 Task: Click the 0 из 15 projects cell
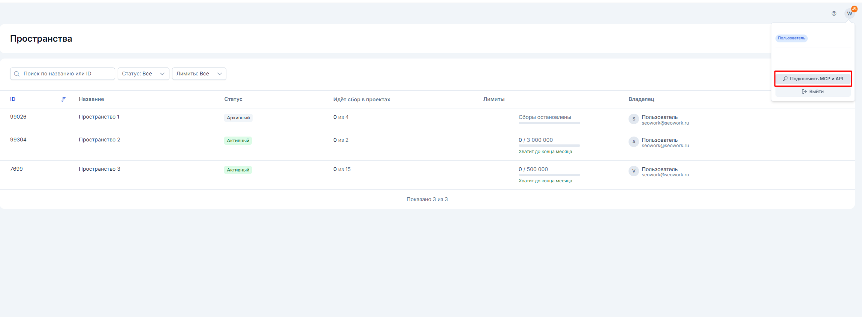tap(342, 170)
